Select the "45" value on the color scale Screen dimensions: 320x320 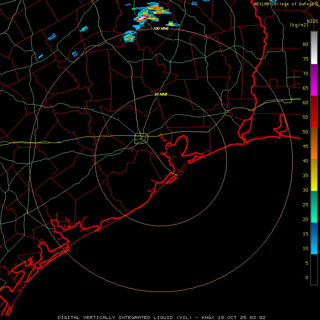pos(305,146)
